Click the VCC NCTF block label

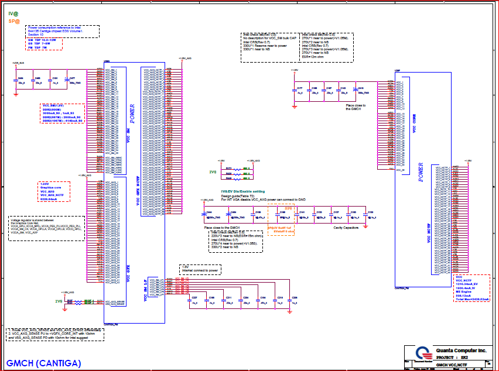coord(429,233)
